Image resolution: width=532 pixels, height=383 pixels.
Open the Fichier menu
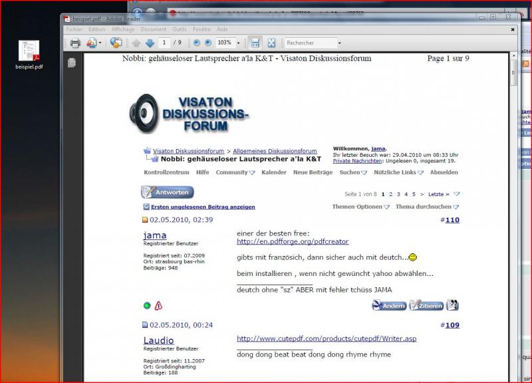(74, 29)
